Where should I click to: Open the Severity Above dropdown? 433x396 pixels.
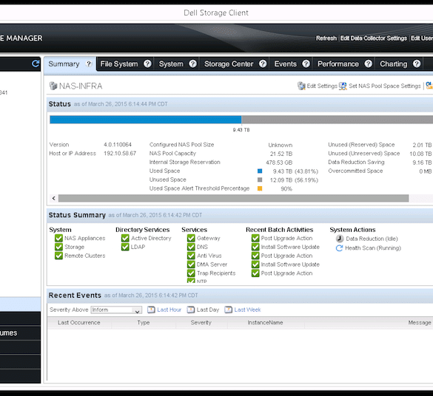click(x=116, y=310)
